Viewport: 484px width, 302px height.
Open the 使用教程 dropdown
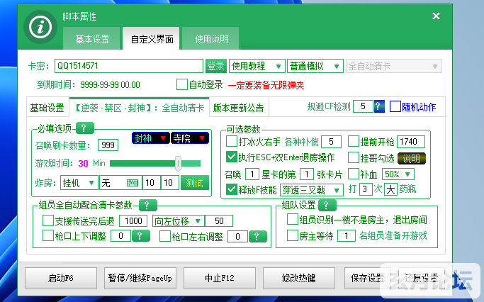tap(257, 66)
